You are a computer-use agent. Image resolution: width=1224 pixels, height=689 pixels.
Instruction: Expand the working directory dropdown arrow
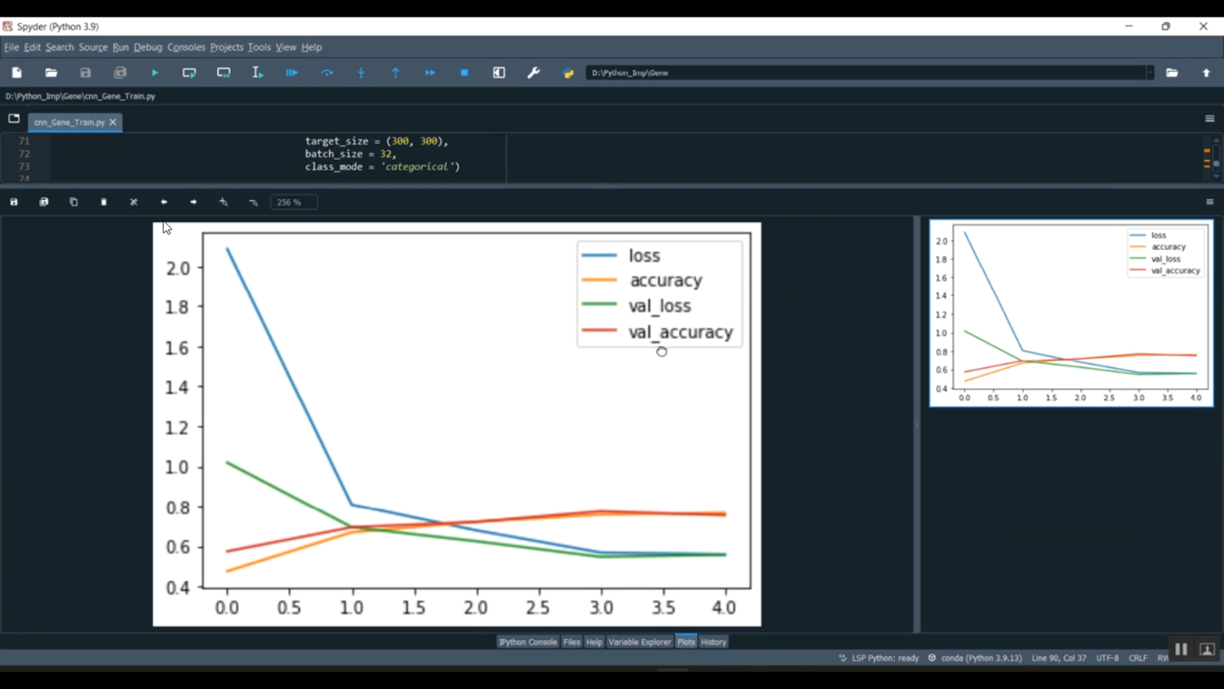point(1150,73)
